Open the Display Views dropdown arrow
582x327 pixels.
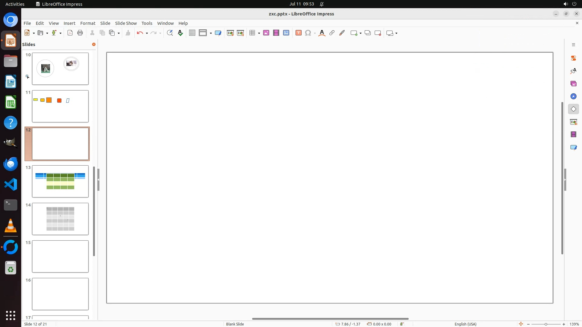(211, 33)
